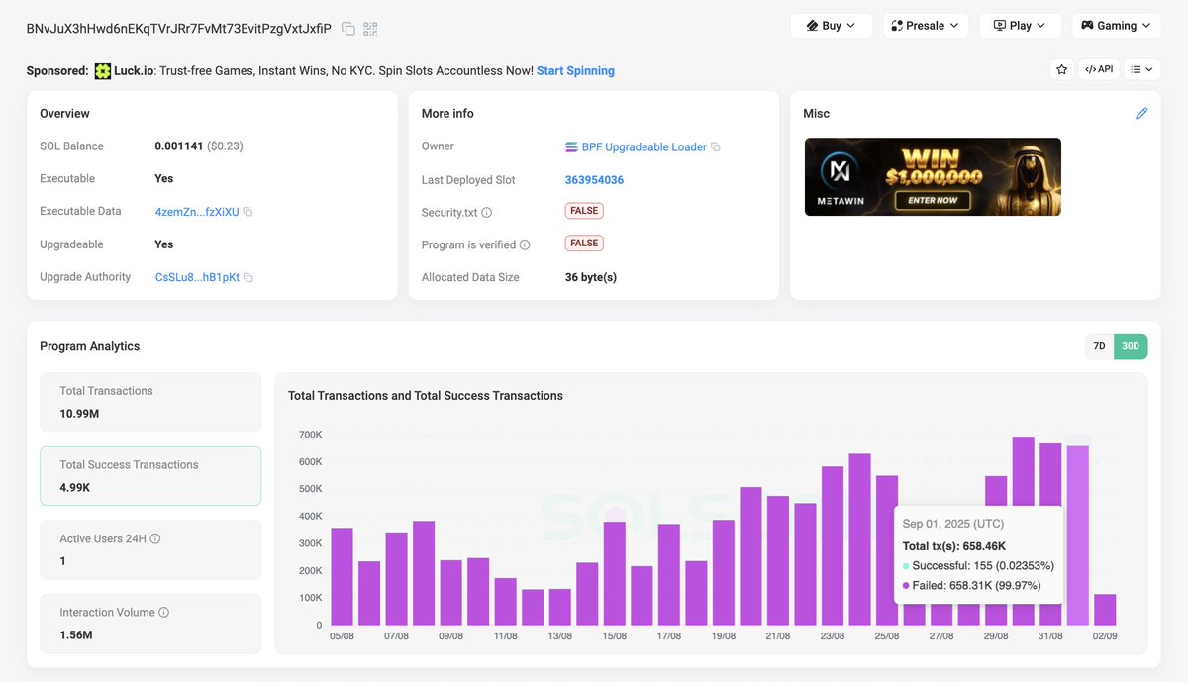Click the 23/08 bar in the chart

(833, 545)
